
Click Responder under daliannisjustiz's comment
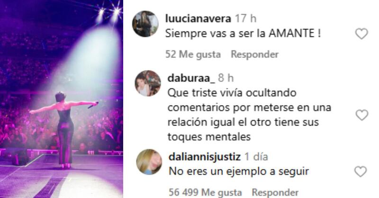tap(275, 193)
